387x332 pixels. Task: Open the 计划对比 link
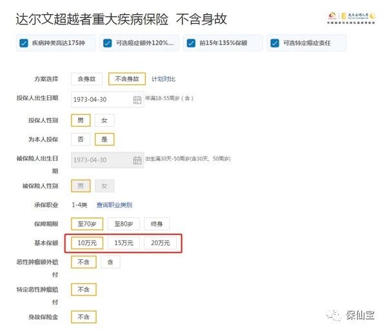(x=163, y=79)
